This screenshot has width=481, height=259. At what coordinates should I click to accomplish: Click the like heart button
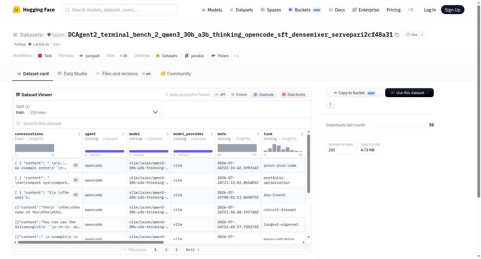(x=412, y=35)
